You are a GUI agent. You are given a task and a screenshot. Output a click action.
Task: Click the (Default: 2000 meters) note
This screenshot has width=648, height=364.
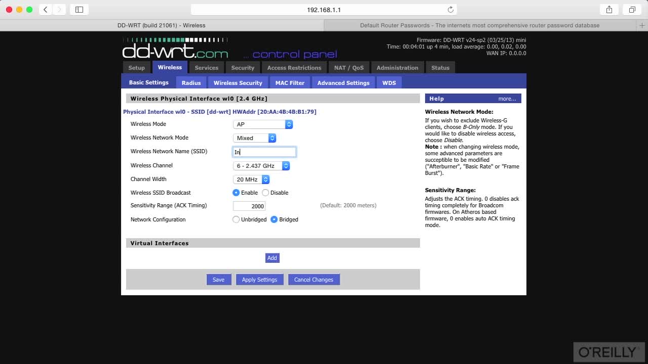[x=348, y=206]
